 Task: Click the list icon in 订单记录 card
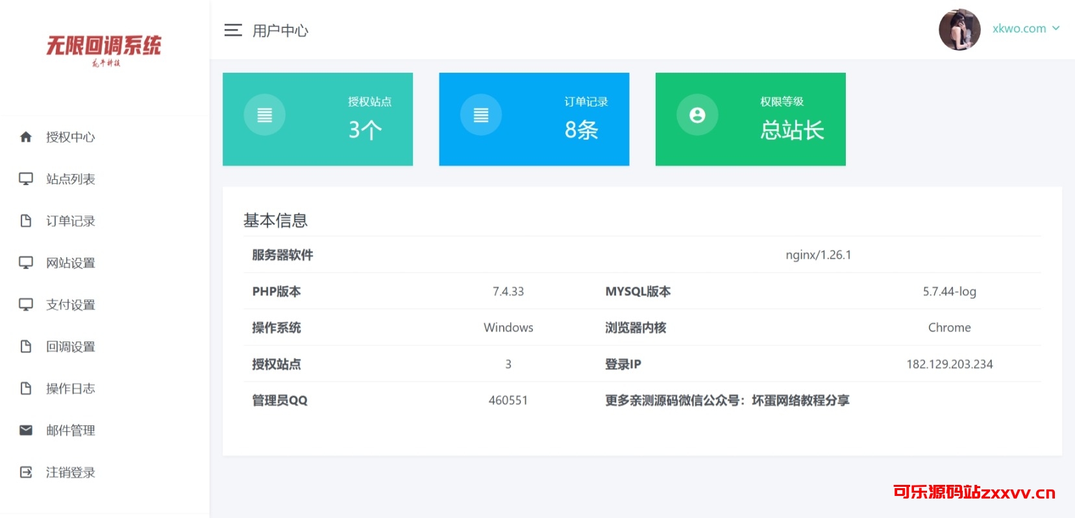(481, 115)
